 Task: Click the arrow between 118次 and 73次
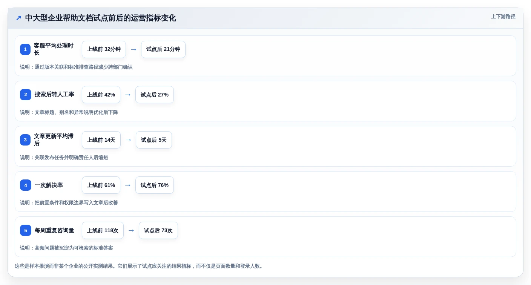(x=131, y=230)
